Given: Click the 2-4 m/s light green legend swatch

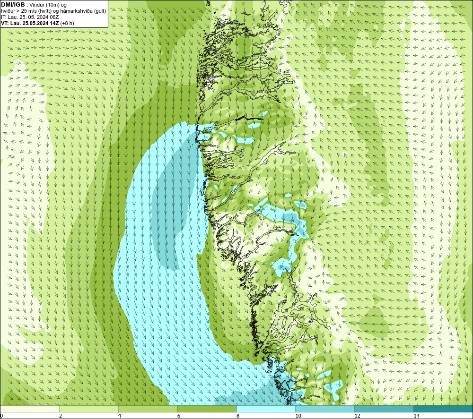Looking at the screenshot, I should click(89, 409).
